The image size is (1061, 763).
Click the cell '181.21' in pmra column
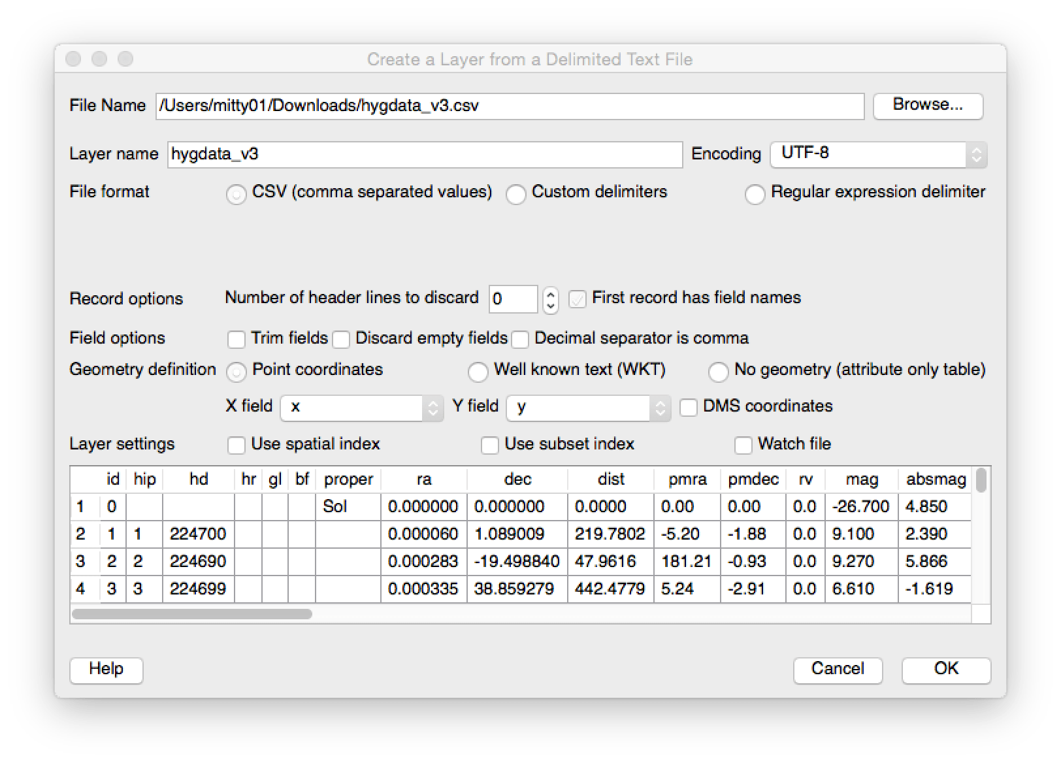coord(687,562)
